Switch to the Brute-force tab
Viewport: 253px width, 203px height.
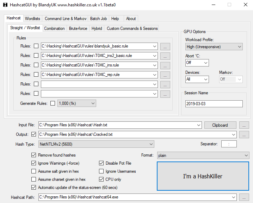(78, 28)
